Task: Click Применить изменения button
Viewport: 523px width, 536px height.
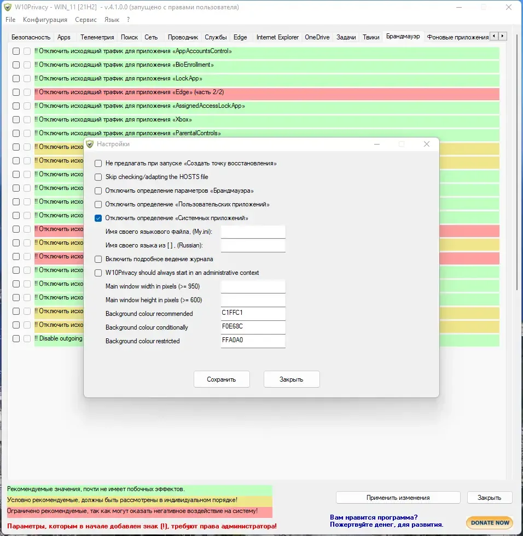Action: click(398, 497)
